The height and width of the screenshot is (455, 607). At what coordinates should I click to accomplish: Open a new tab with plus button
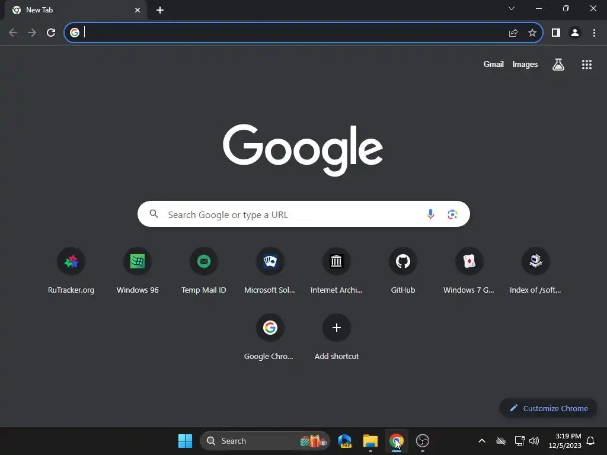160,10
